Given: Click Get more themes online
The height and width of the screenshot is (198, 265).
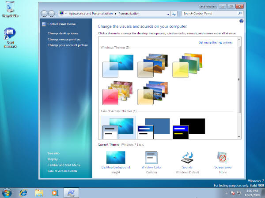Looking at the screenshot, I should pyautogui.click(x=215, y=42).
